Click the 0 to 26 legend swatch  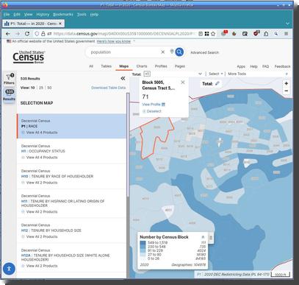click(143, 258)
